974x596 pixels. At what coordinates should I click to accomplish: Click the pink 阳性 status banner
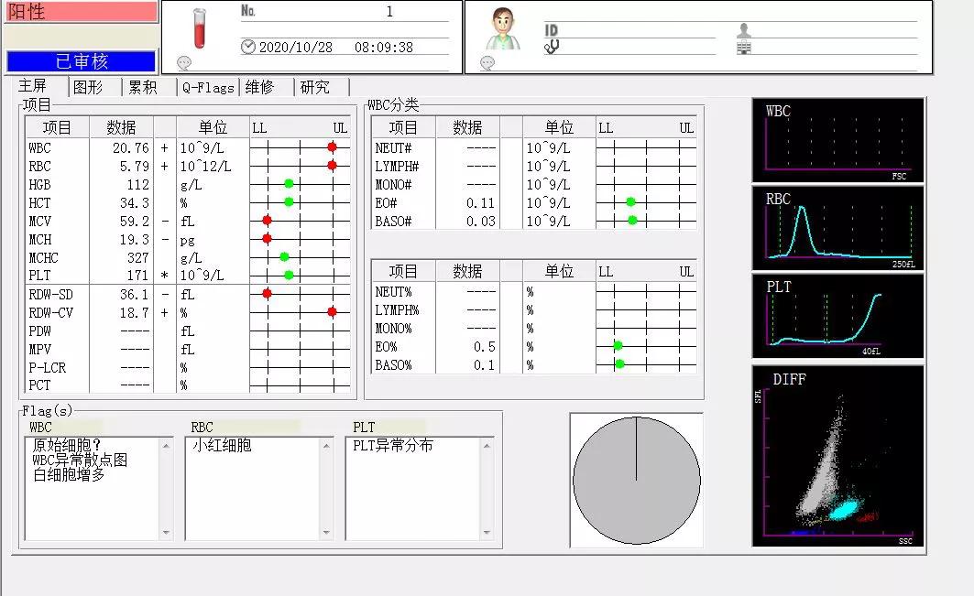point(81,11)
